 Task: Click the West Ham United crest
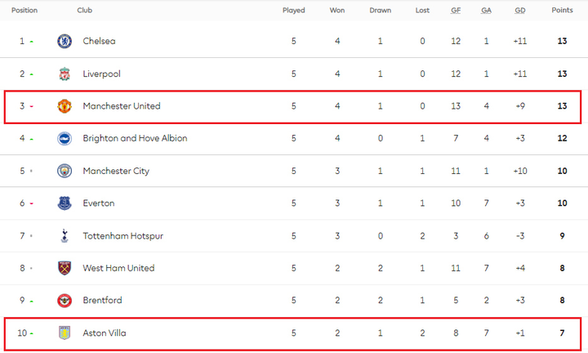pos(65,268)
